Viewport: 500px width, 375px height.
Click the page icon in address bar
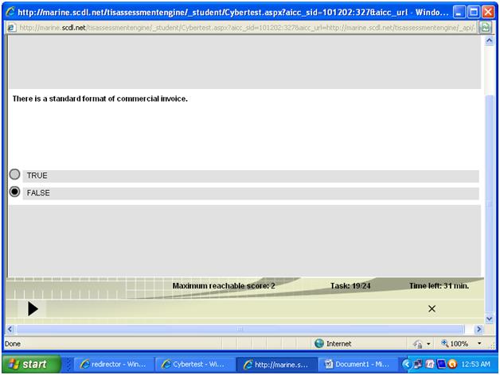(x=11, y=28)
